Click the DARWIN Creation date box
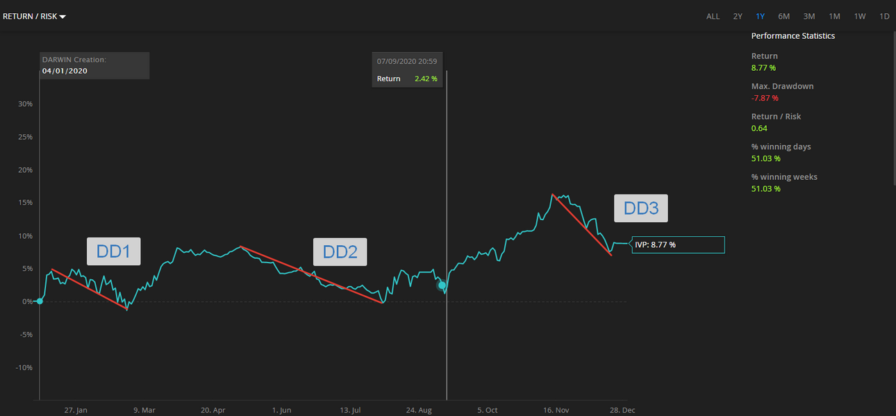 [x=94, y=65]
